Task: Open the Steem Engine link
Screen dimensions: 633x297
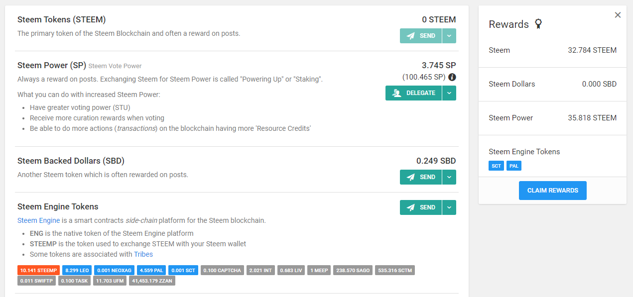Action: click(x=38, y=220)
